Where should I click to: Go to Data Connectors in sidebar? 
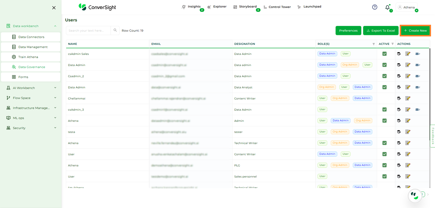(31, 37)
